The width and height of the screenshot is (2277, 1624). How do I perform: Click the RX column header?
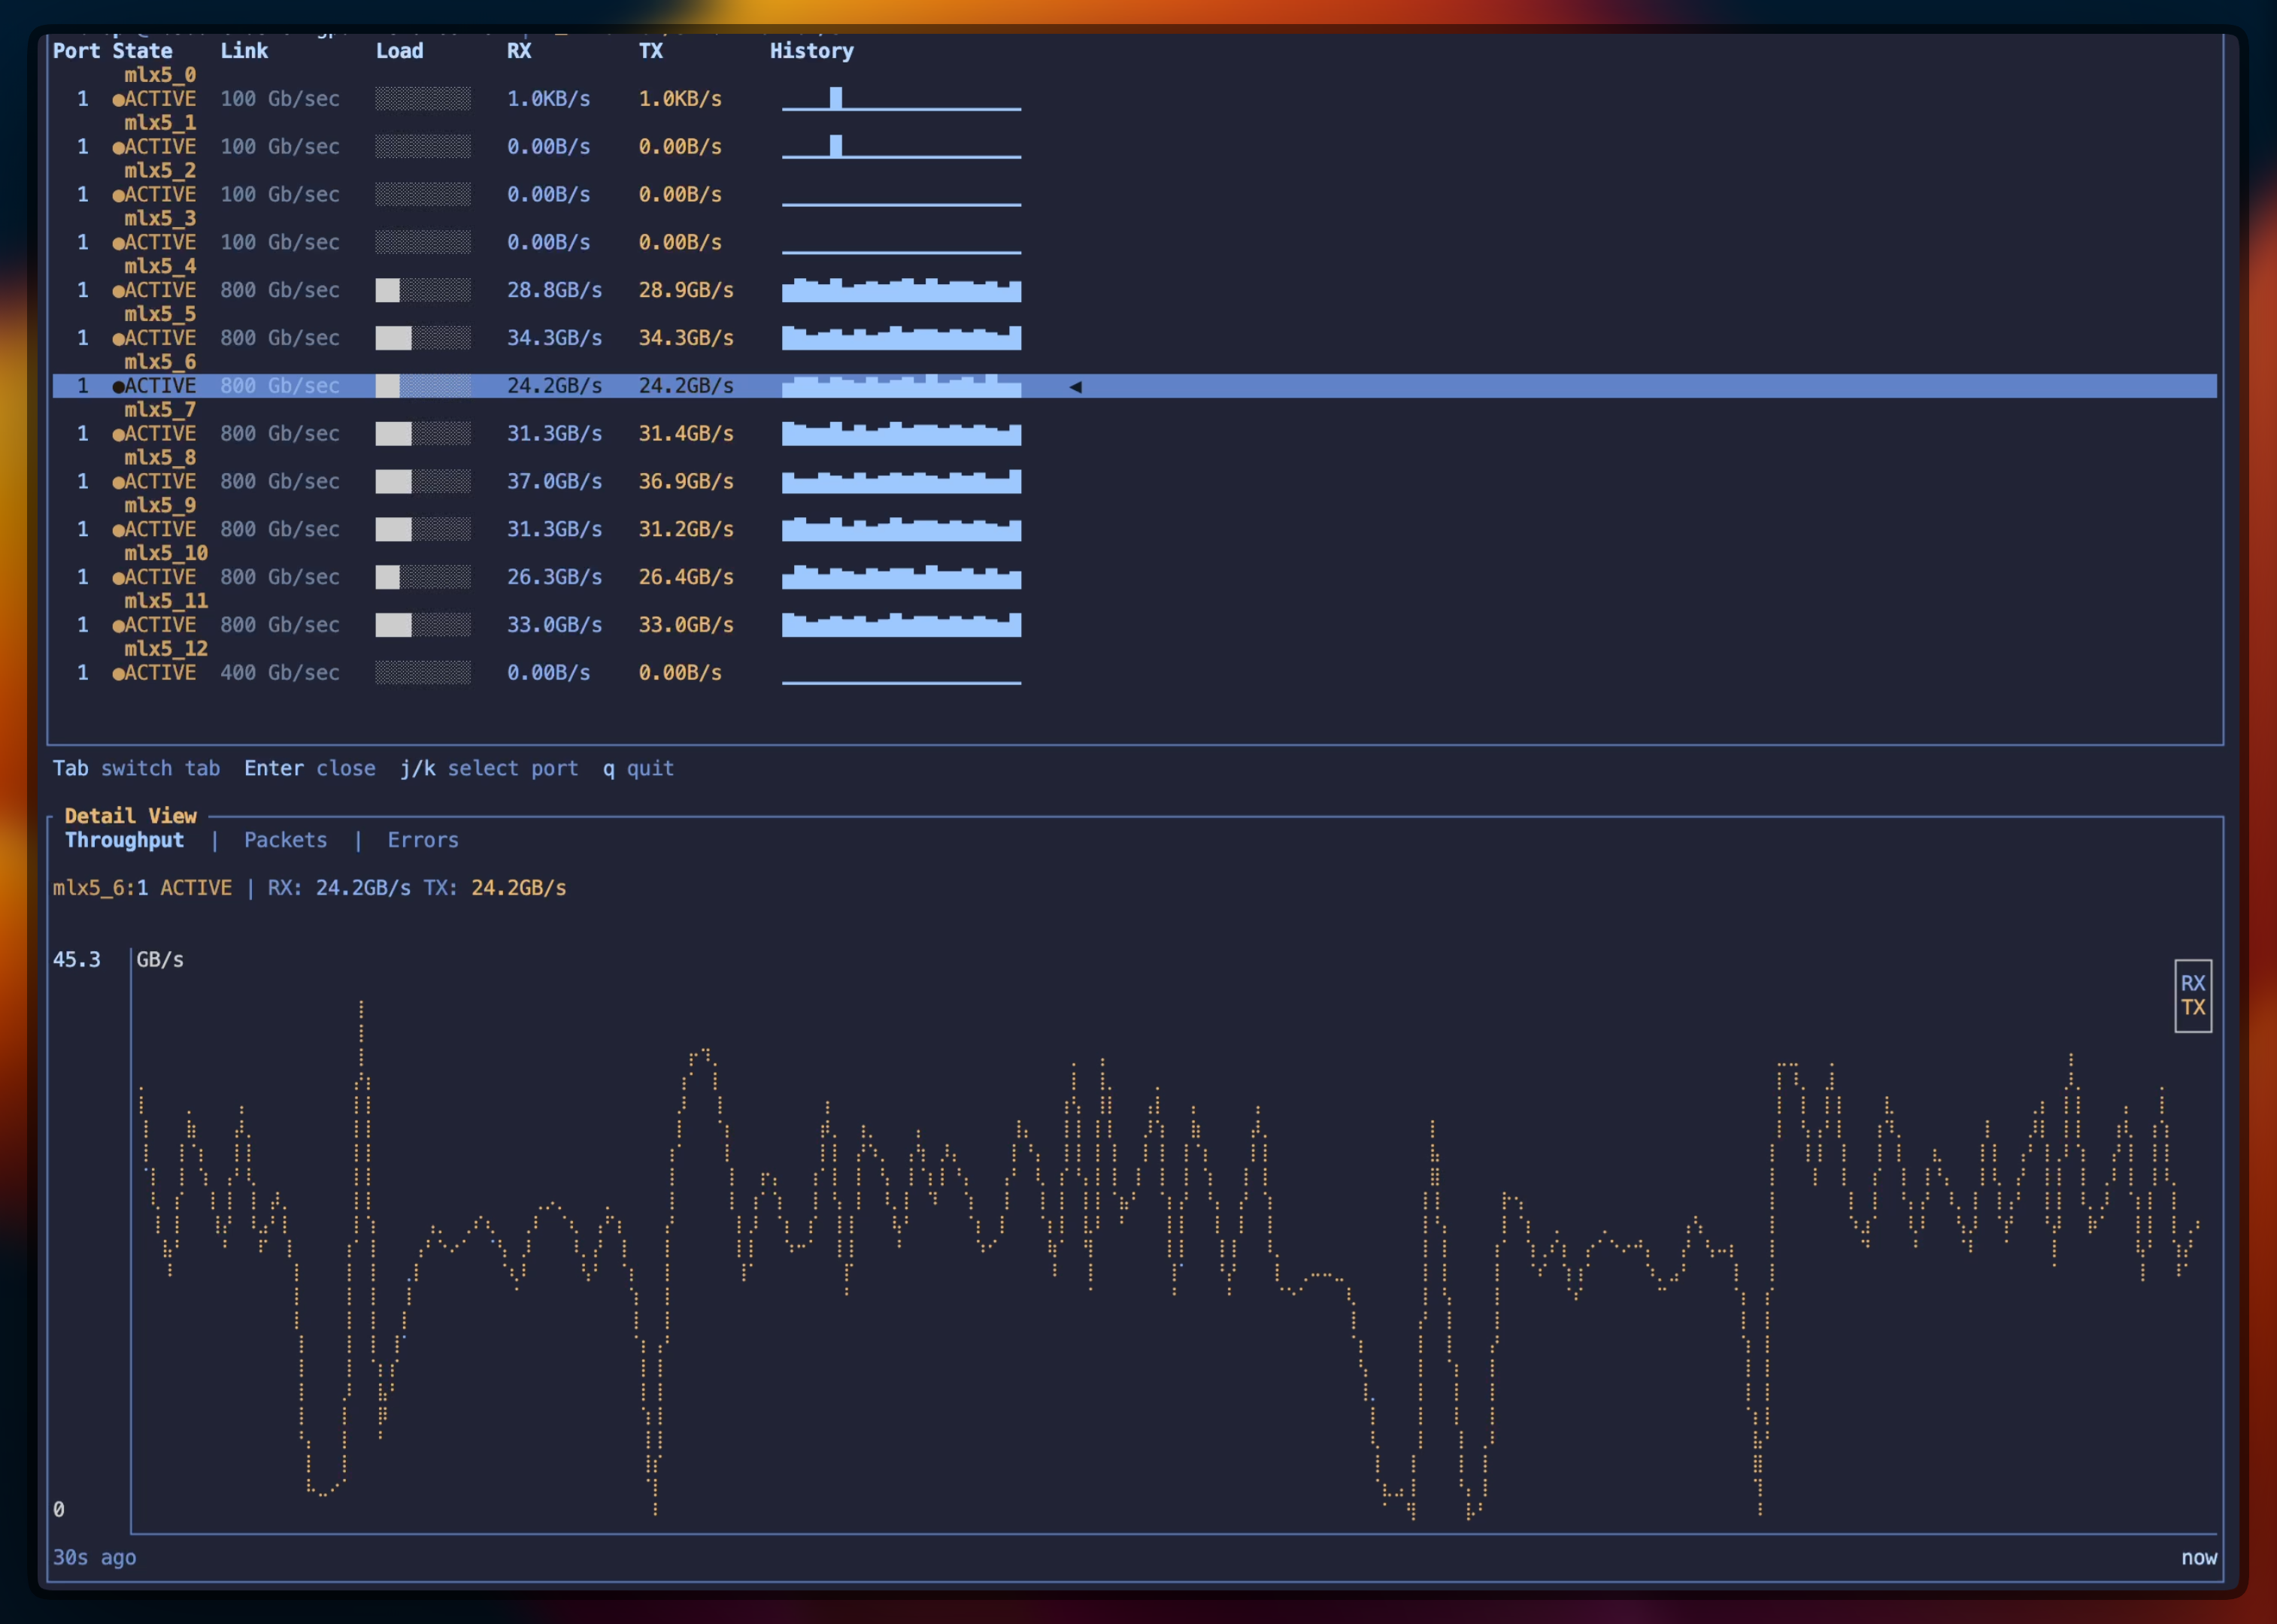coord(519,51)
